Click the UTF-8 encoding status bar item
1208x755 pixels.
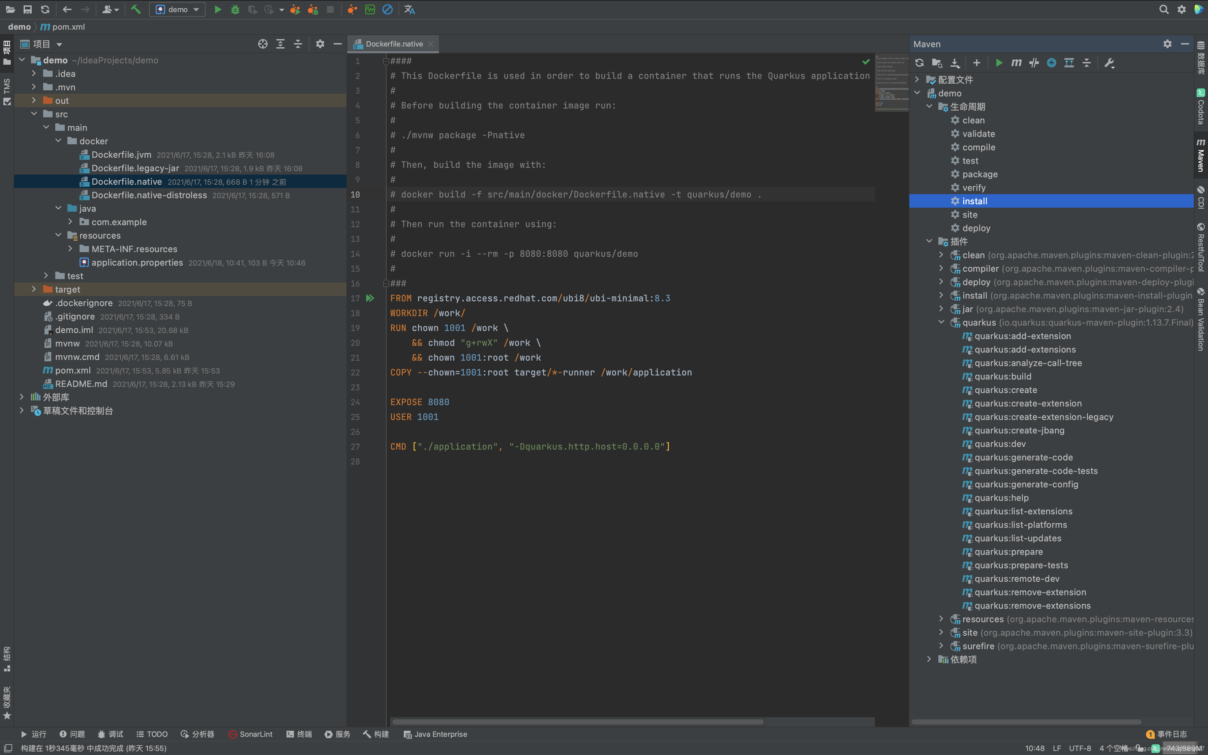click(1080, 748)
